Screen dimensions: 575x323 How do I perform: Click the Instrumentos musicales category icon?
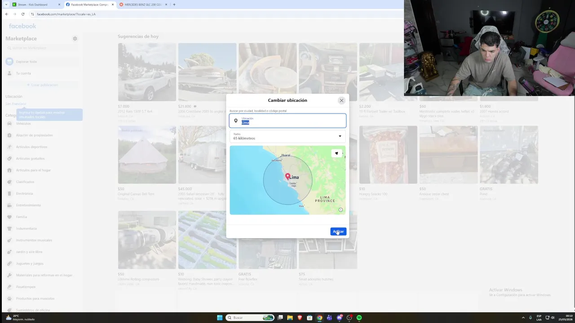coord(9,240)
